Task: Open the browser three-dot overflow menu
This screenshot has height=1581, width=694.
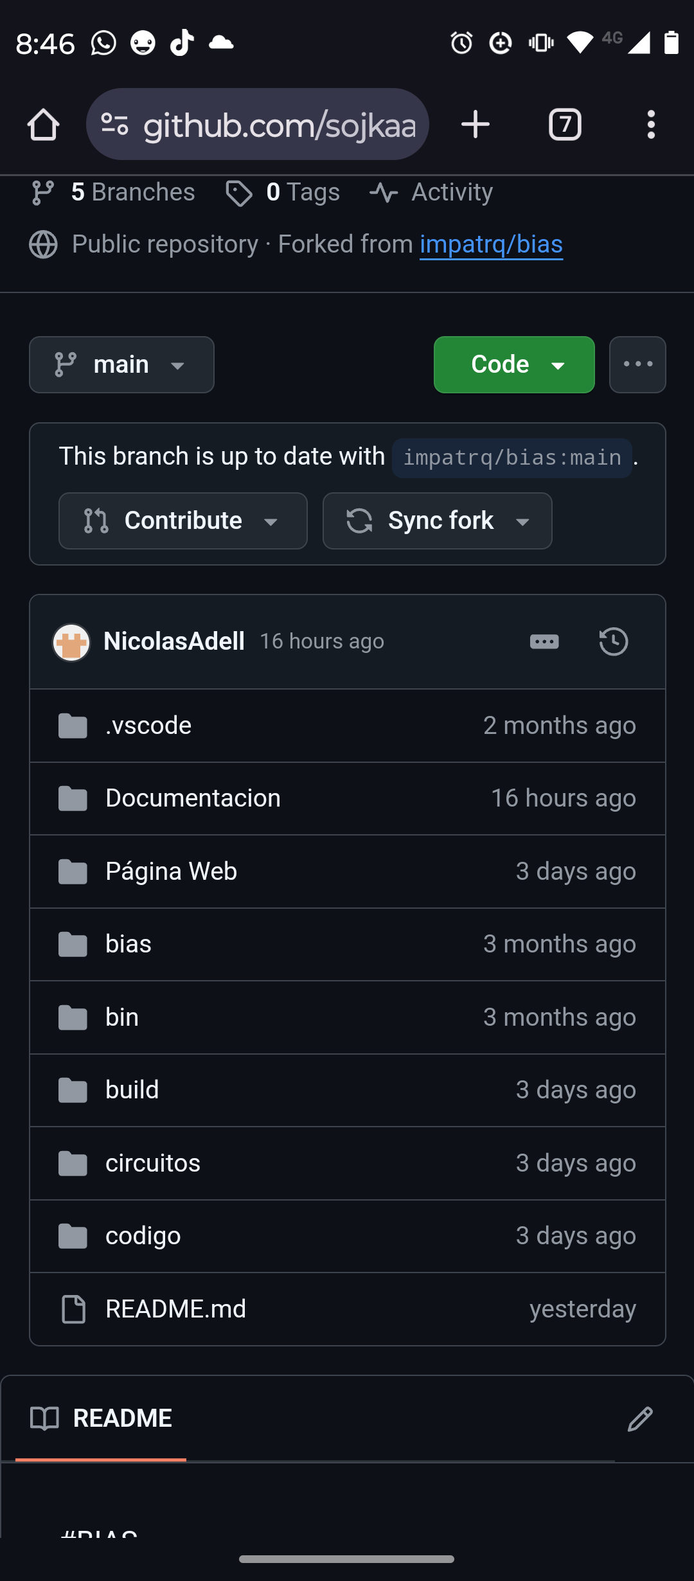Action: pyautogui.click(x=651, y=124)
